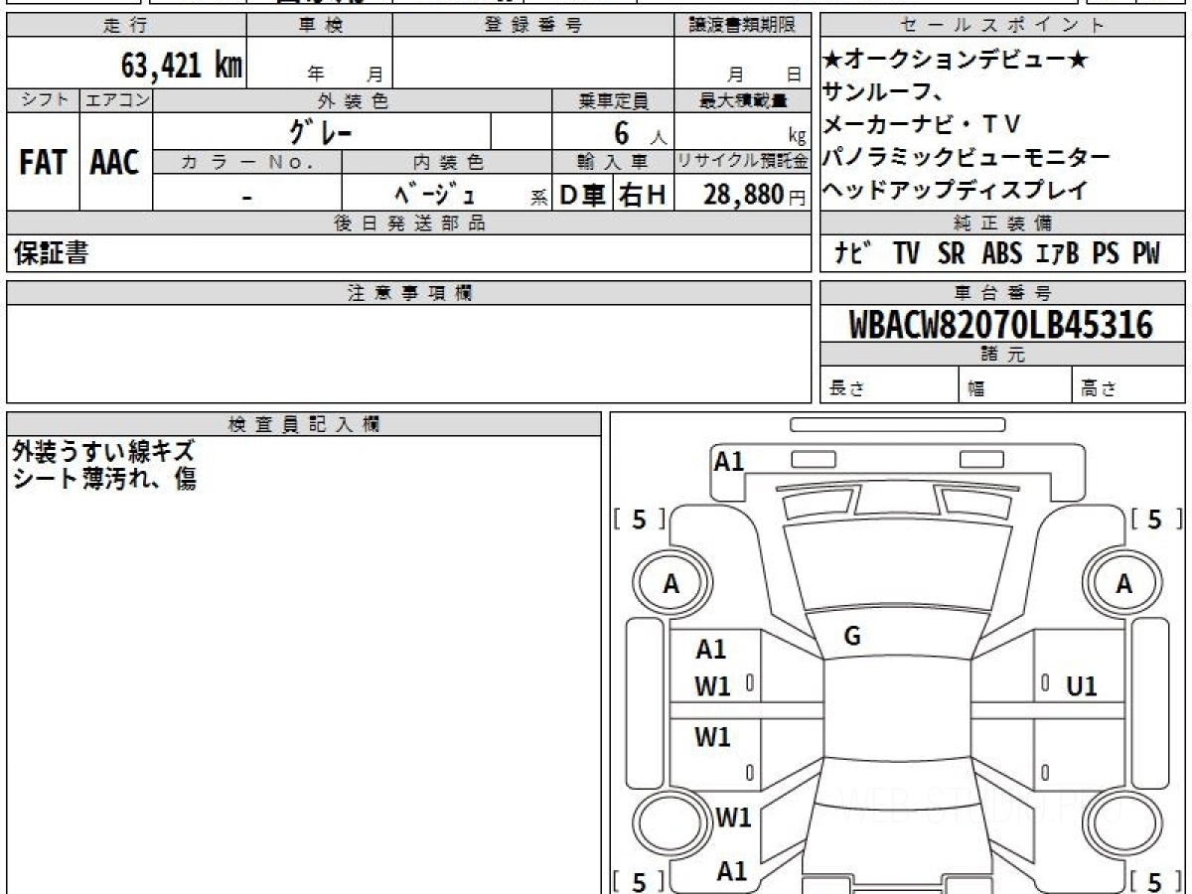Click the エアコン label
This screenshot has height=894, width=1192.
pyautogui.click(x=116, y=100)
